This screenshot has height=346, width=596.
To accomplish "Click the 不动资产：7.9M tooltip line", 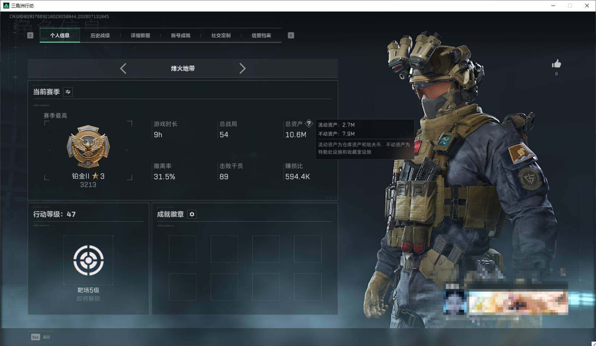I will [x=336, y=134].
